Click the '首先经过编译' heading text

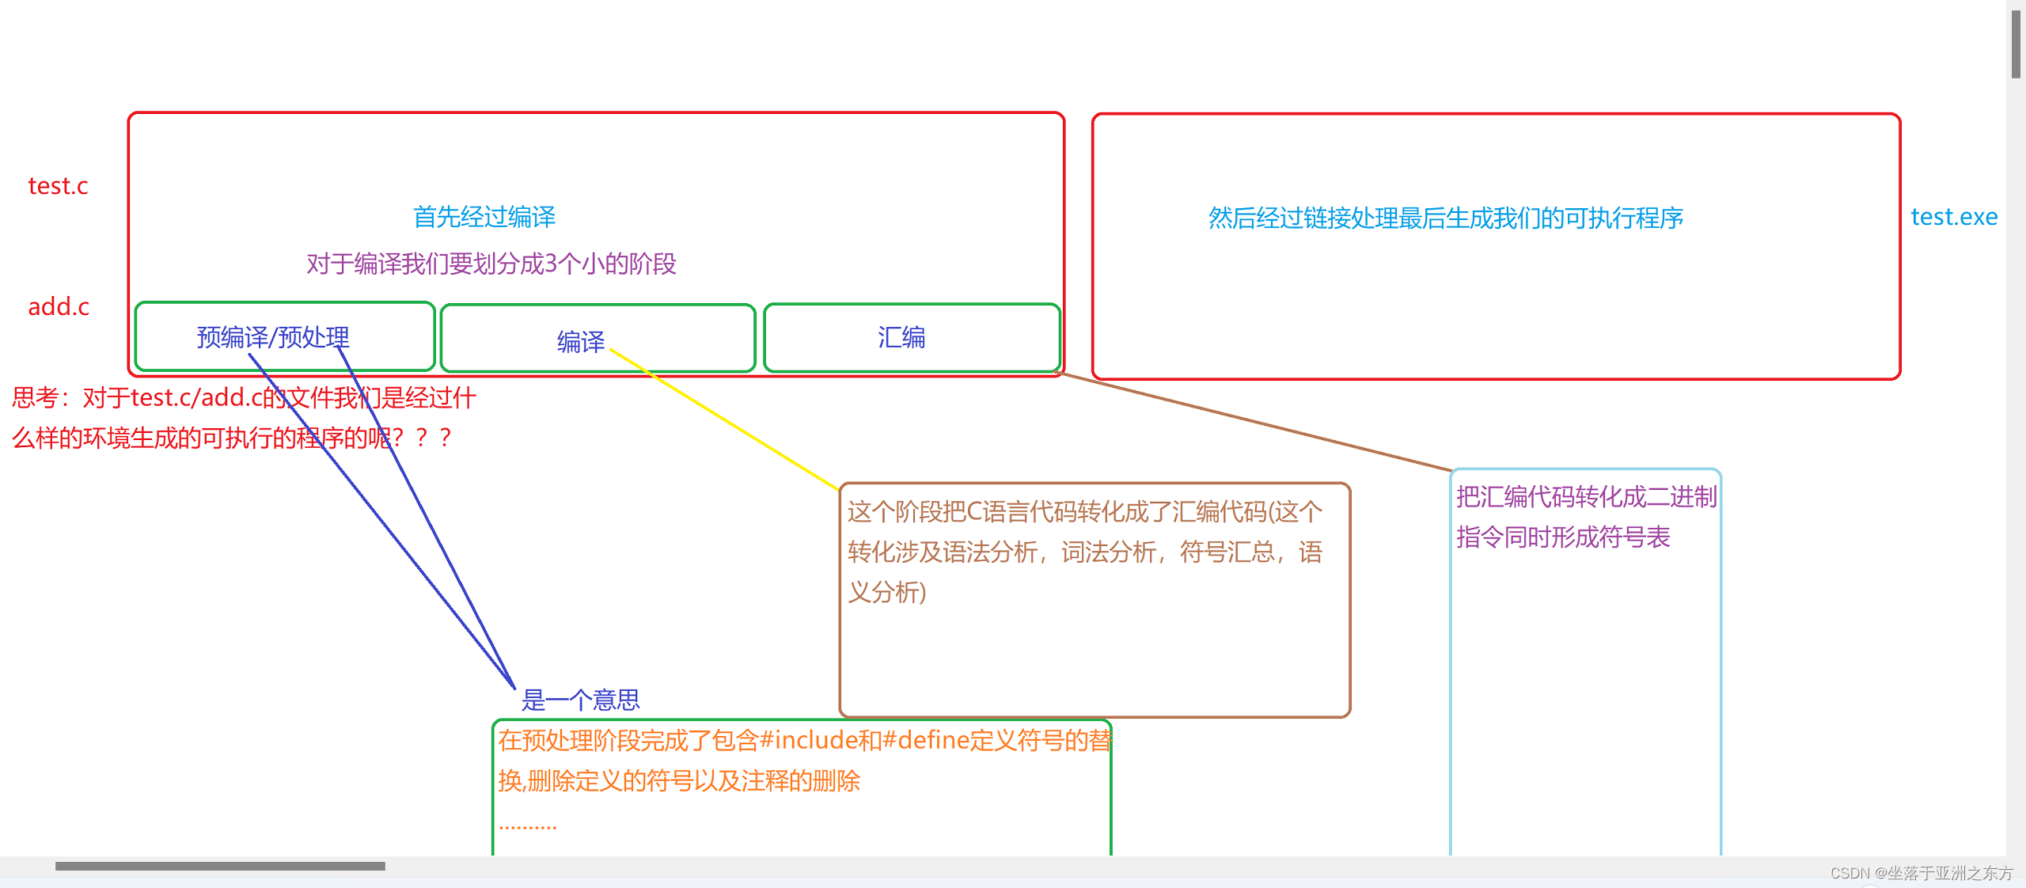484,217
